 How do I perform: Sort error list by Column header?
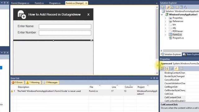[x=130, y=87]
